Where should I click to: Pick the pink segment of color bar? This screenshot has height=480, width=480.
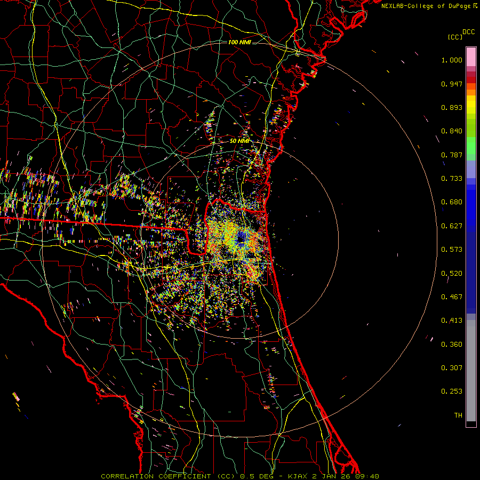(471, 57)
